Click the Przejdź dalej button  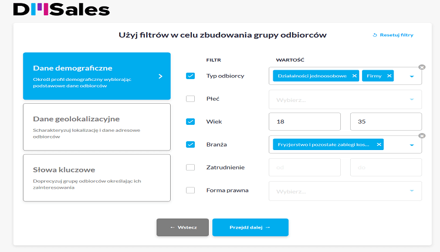[251, 227]
